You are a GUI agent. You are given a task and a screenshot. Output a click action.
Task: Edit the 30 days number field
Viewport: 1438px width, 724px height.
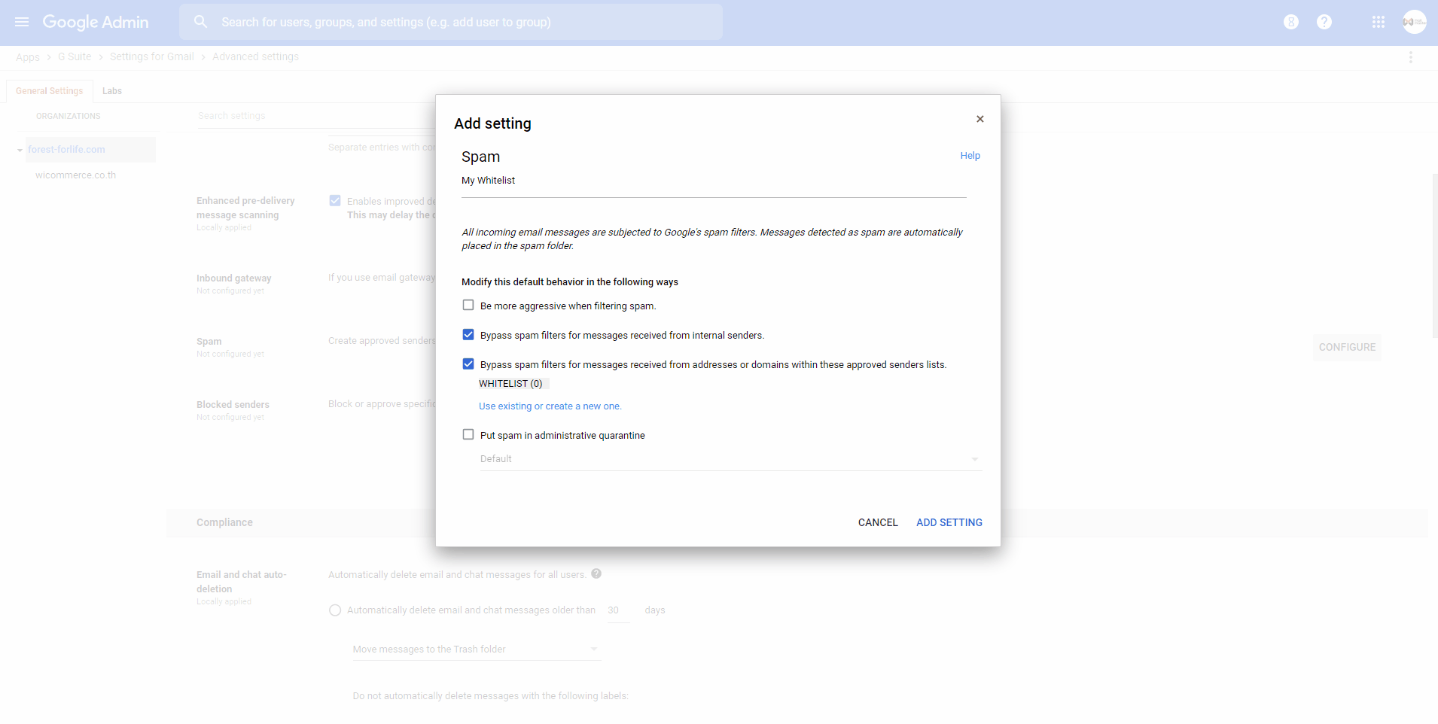coord(618,610)
